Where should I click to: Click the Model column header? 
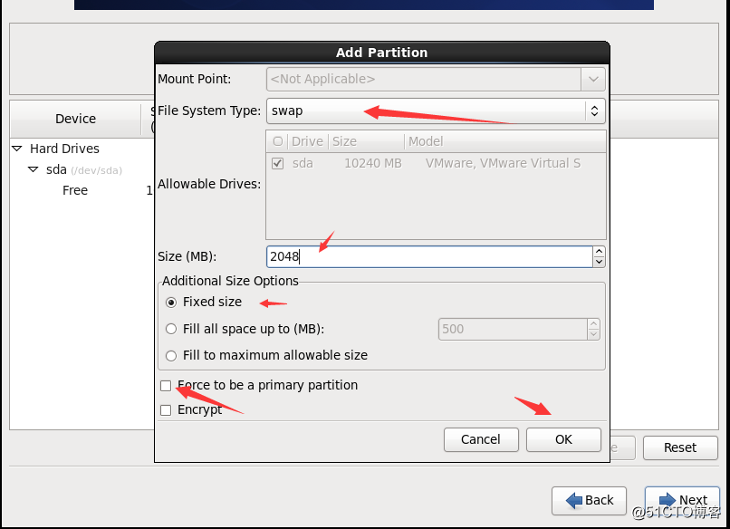click(505, 141)
